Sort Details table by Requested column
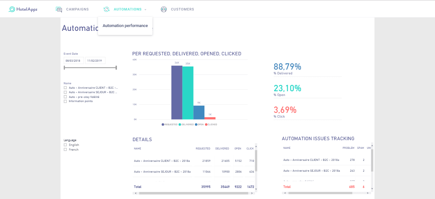 [203, 148]
